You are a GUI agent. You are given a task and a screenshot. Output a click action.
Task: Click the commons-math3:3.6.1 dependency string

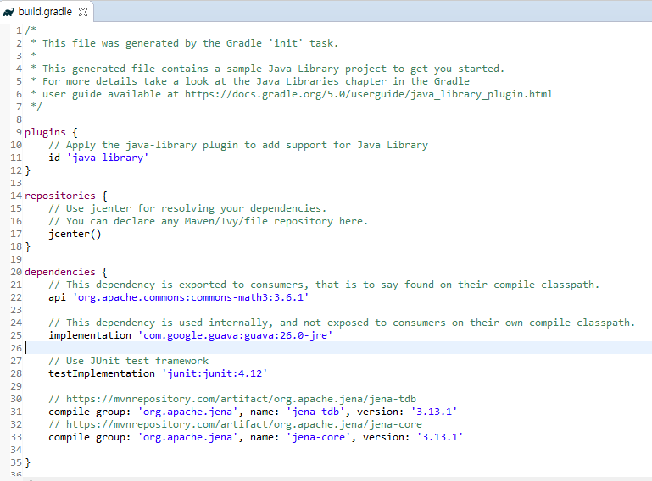(191, 297)
